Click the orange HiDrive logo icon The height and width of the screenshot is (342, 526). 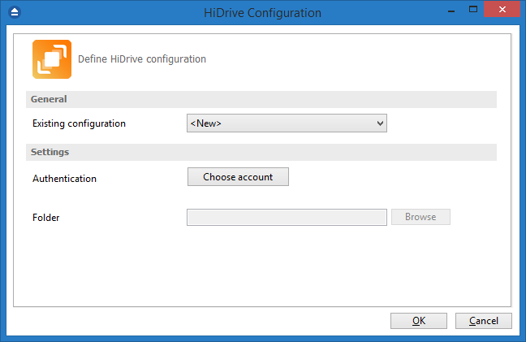tap(52, 59)
